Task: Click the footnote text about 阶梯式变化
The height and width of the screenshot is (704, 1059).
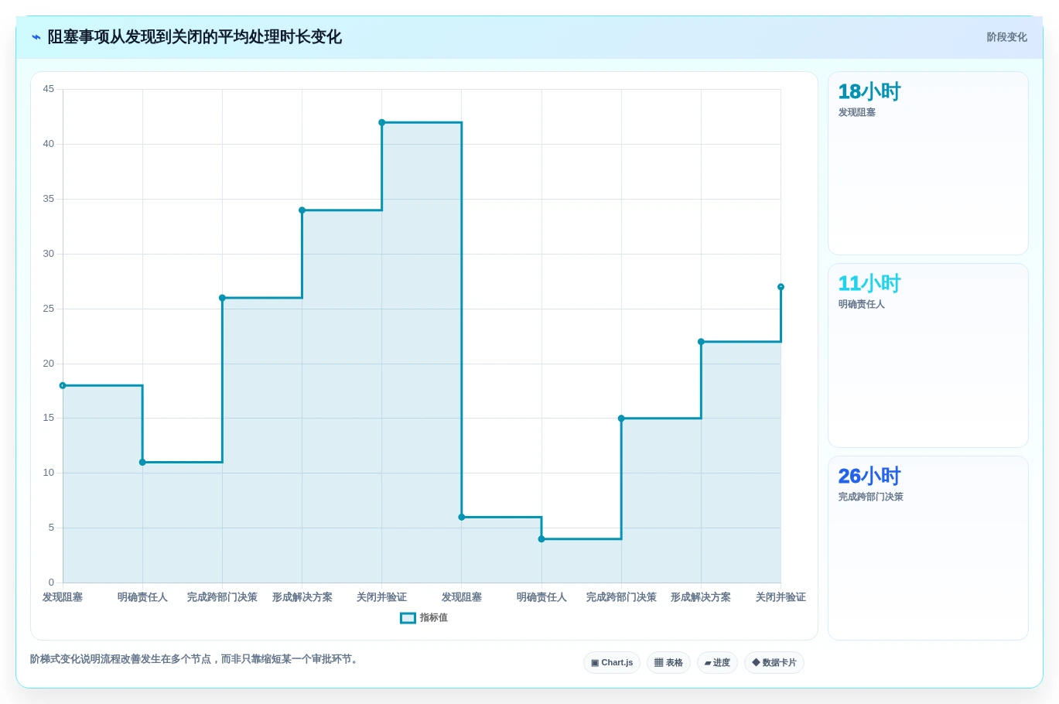Action: pyautogui.click(x=196, y=659)
